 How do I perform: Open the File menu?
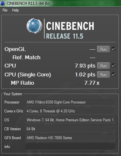click(x=5, y=10)
